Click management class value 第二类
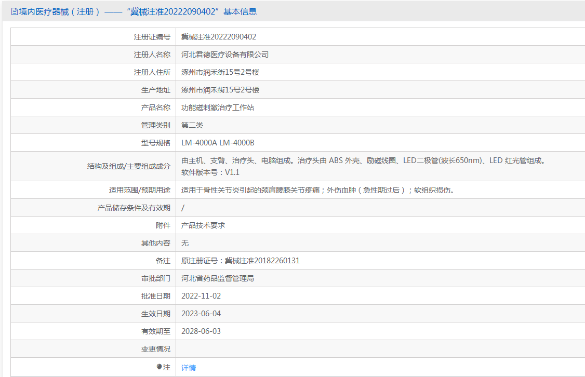The image size is (585, 377). pyautogui.click(x=192, y=125)
